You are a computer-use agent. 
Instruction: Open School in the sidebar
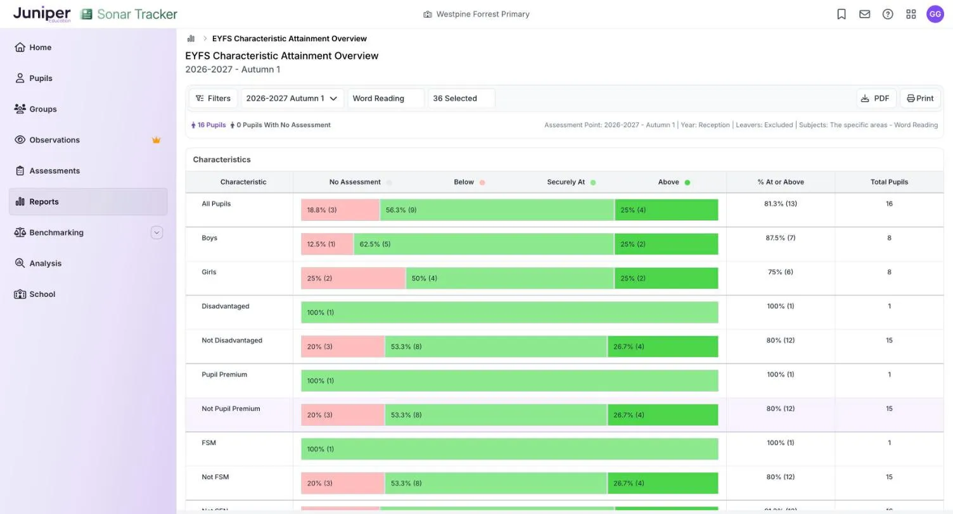pyautogui.click(x=88, y=294)
